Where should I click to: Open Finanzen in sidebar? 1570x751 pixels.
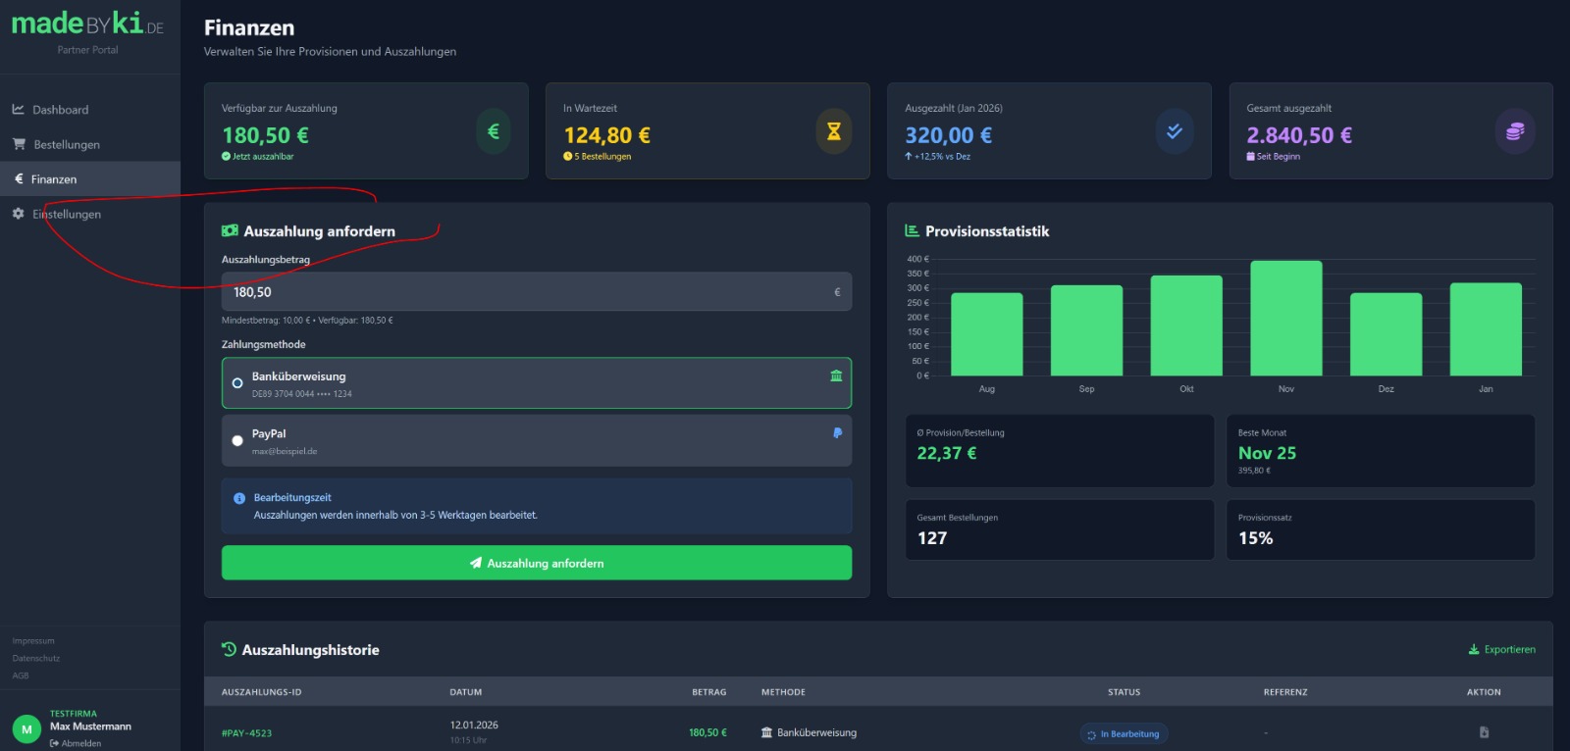(90, 179)
